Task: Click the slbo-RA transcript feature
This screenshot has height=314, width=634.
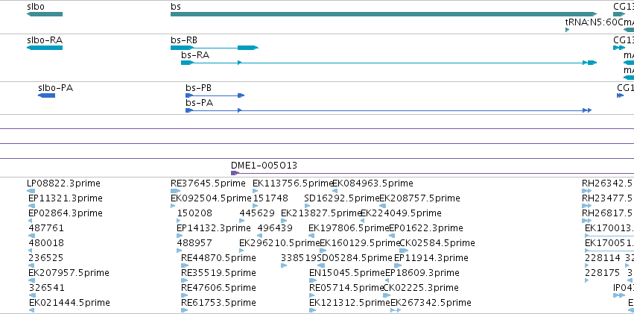Action: coord(45,48)
